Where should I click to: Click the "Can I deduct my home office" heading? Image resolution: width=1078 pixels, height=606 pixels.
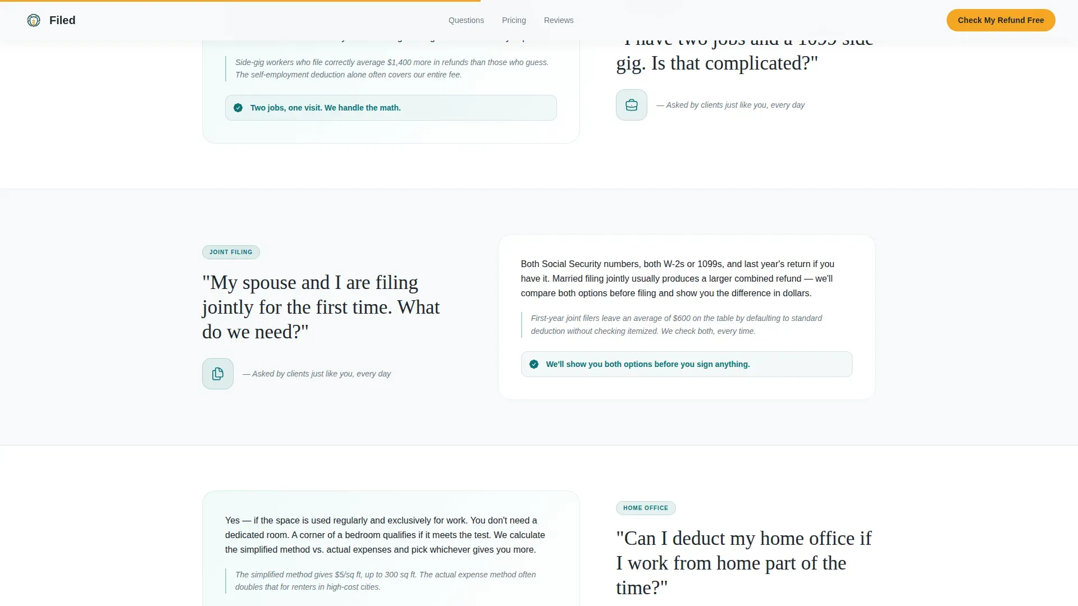[744, 563]
